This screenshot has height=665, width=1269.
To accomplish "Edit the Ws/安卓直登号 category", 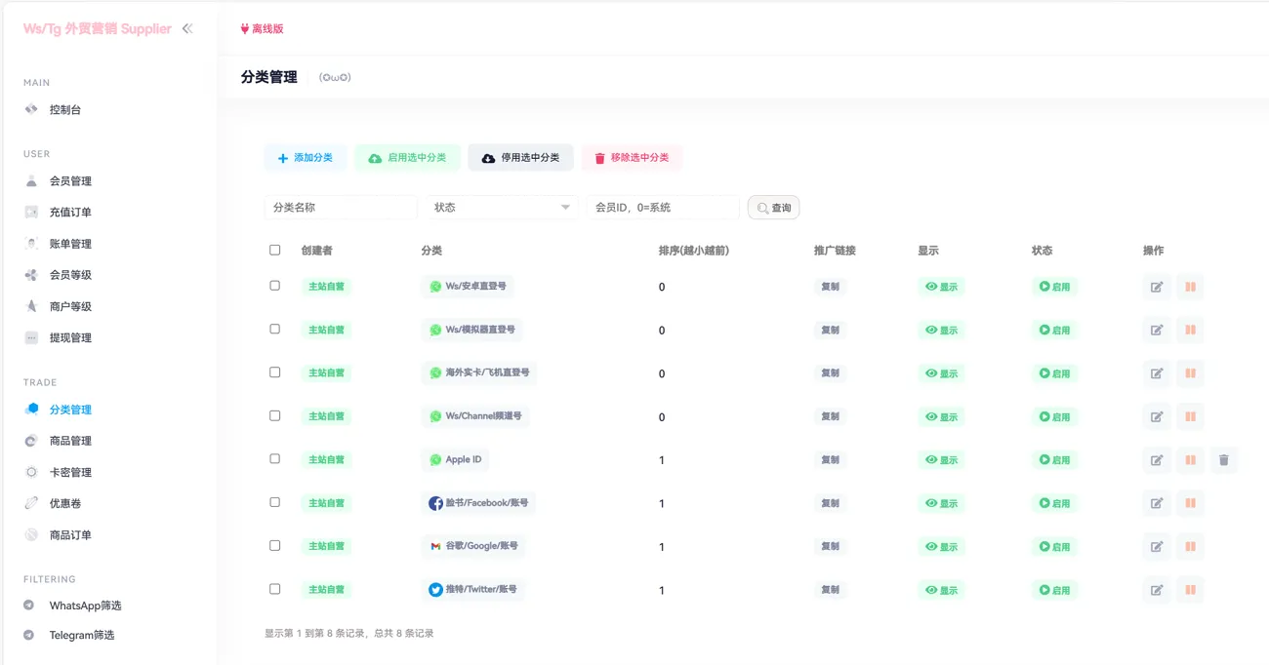I will (1157, 287).
